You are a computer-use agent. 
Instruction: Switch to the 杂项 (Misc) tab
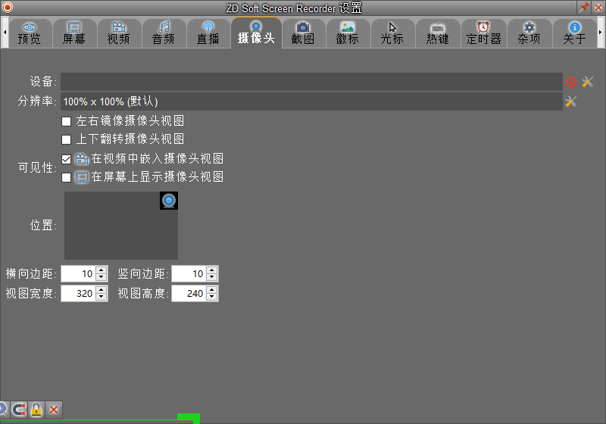[x=529, y=33]
